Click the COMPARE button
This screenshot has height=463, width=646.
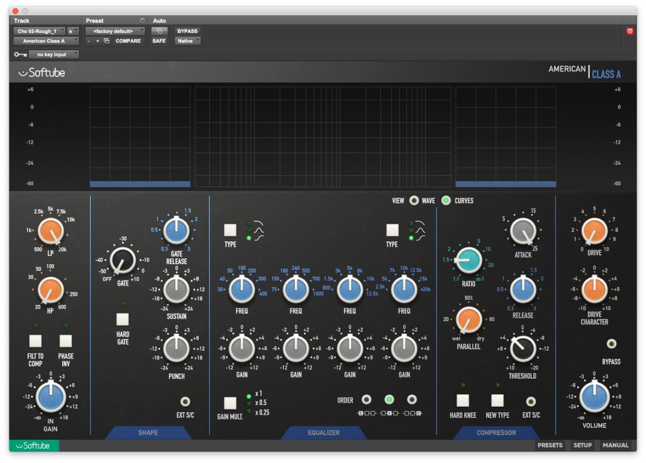pos(128,41)
